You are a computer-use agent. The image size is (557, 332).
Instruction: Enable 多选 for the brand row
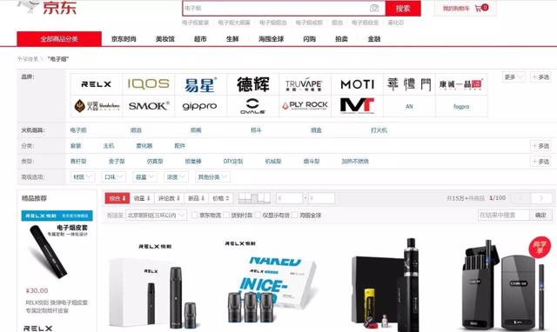[540, 77]
